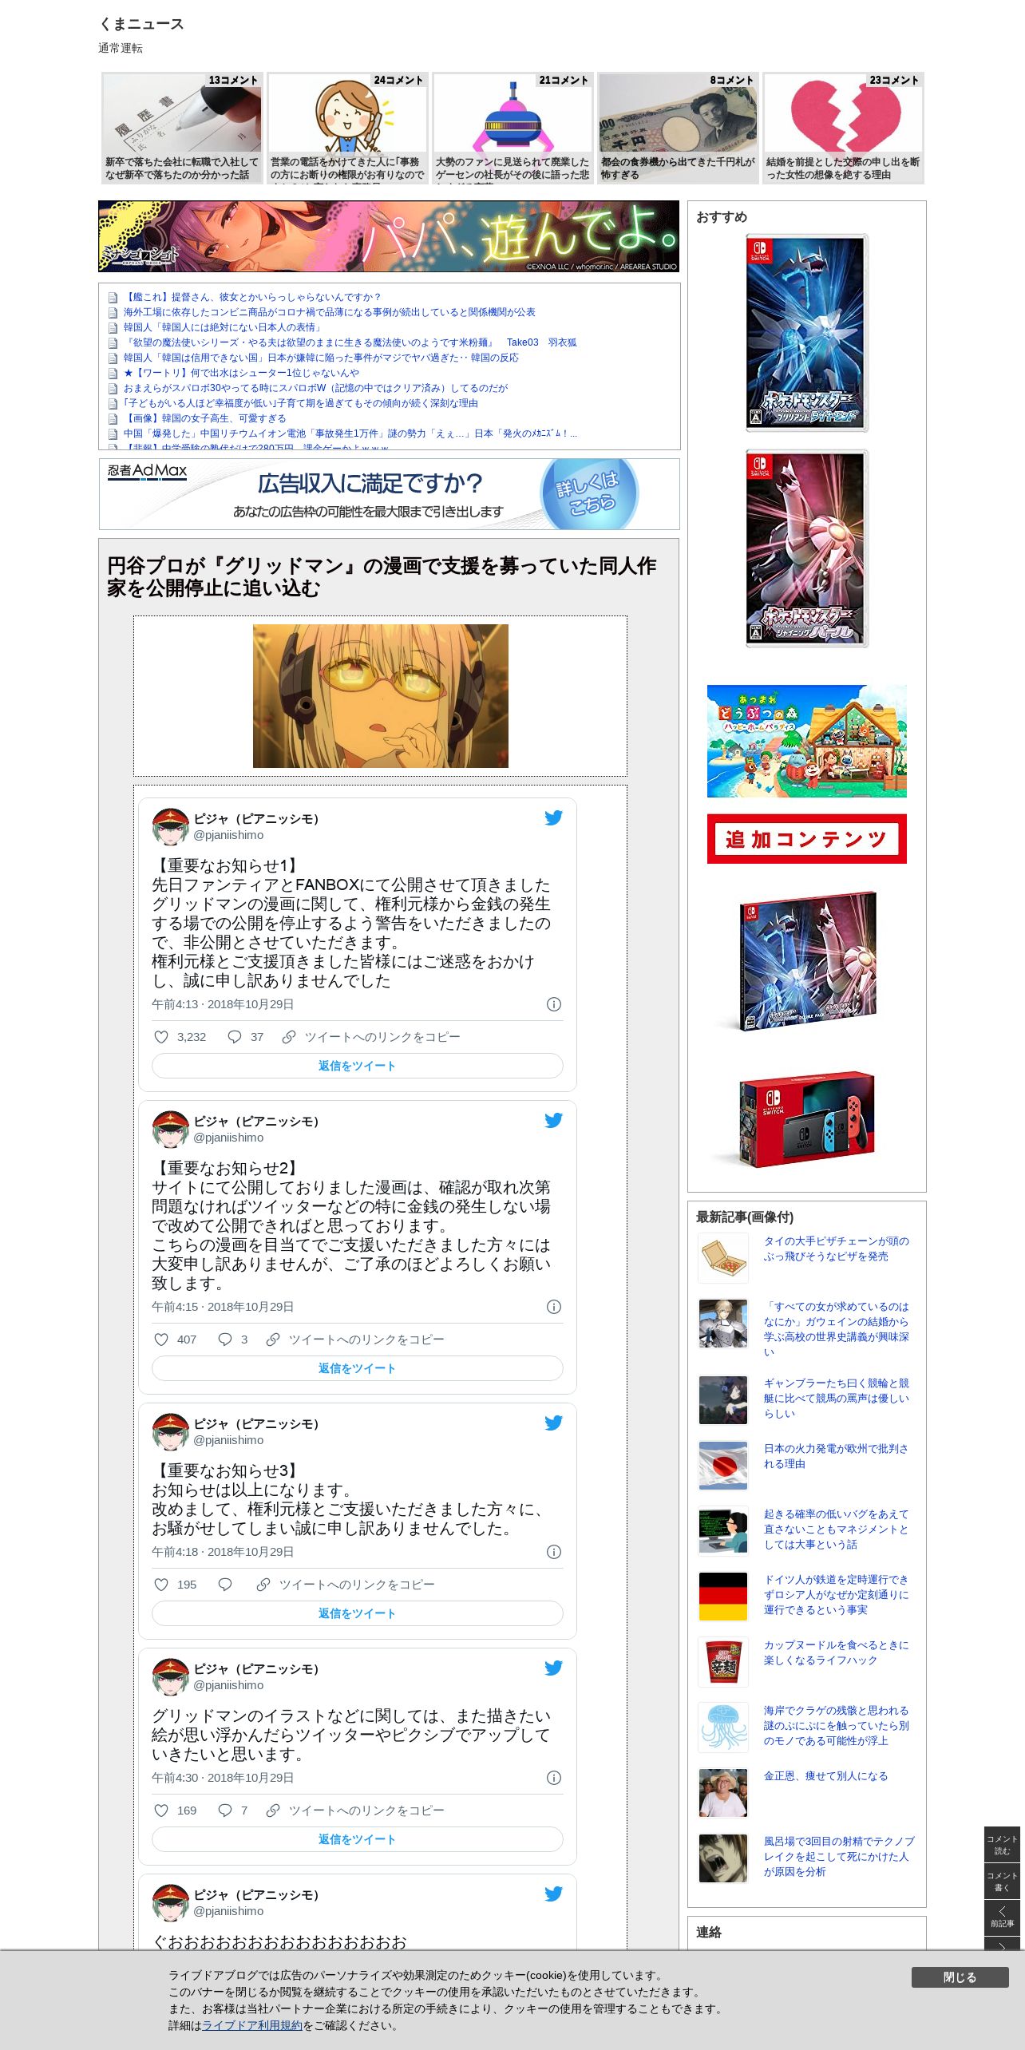This screenshot has width=1025, height=2050.
Task: Open ドイツ人が鉄道を定時運行できず article link
Action: [x=836, y=1594]
